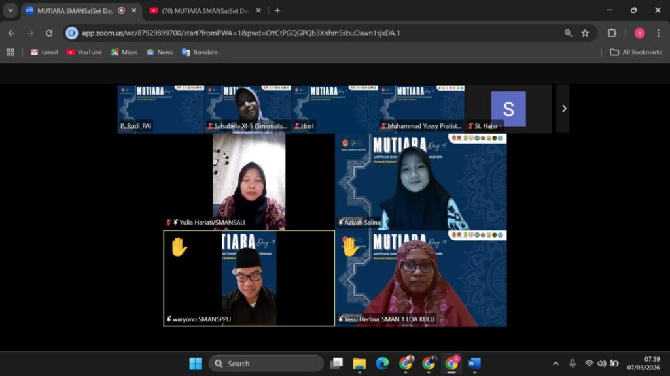Open the Gmail bookmark
Image resolution: width=670 pixels, height=376 pixels.
(44, 52)
